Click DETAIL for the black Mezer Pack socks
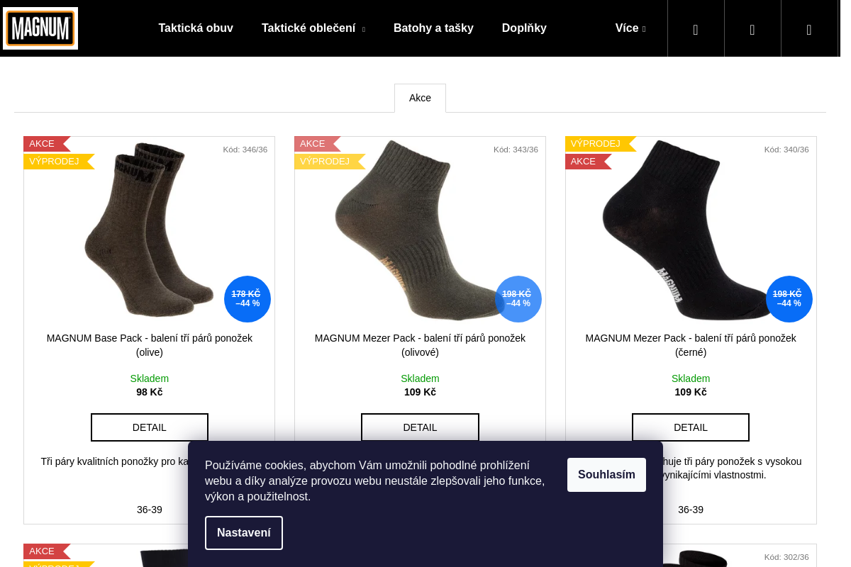Screen dimensions: 851x567 point(691,427)
